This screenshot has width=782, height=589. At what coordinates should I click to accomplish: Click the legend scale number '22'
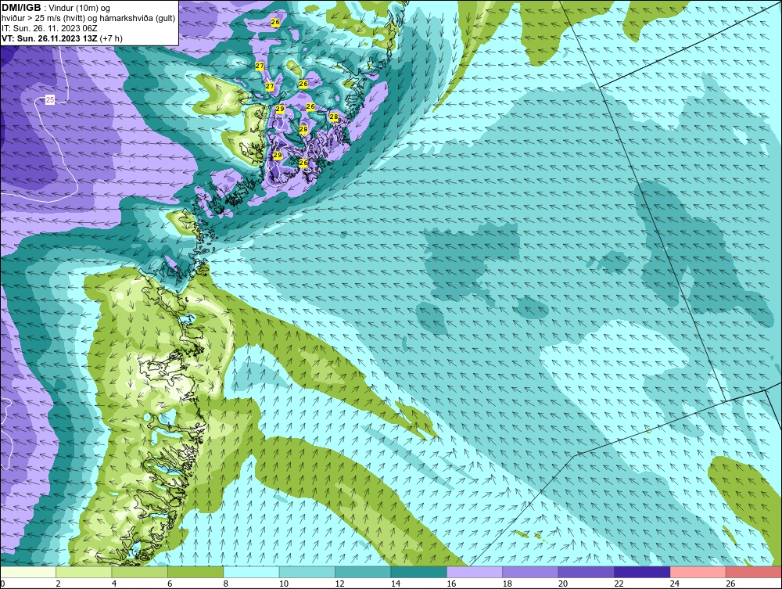pos(619,584)
